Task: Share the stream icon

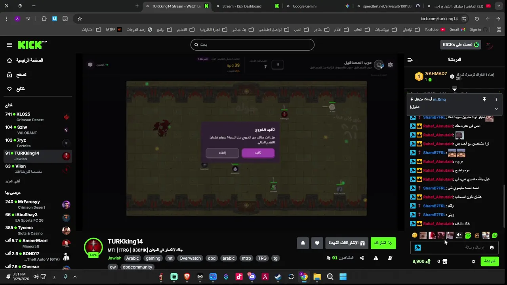Action: [362, 258]
